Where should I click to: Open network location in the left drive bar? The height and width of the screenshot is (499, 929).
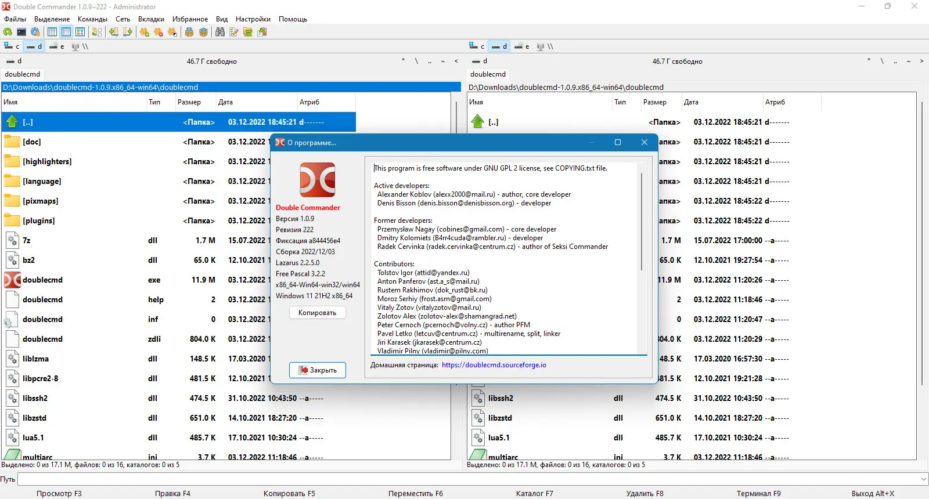coord(80,46)
